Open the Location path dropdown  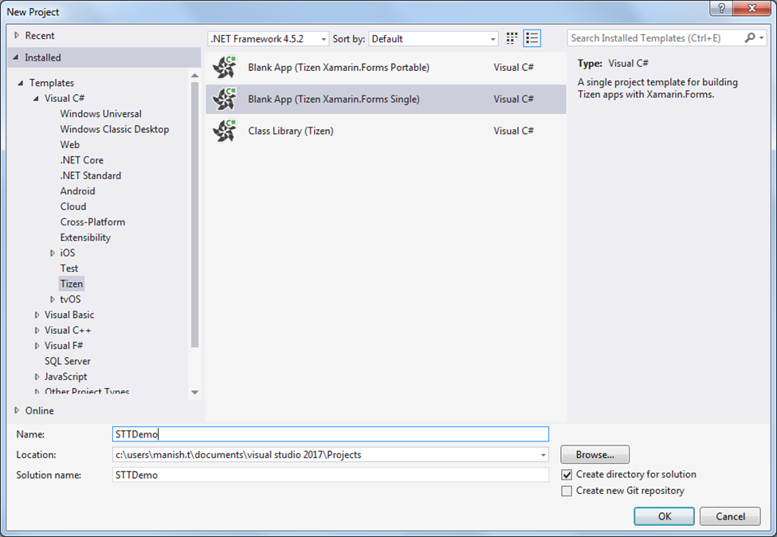pyautogui.click(x=544, y=455)
